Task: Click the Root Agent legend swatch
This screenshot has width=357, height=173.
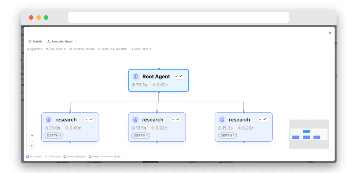Action: pos(28,157)
